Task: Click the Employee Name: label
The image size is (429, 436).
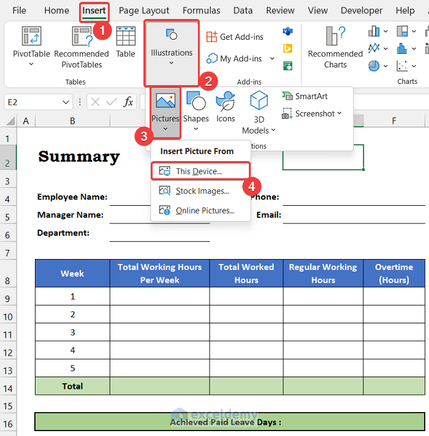Action: (72, 197)
